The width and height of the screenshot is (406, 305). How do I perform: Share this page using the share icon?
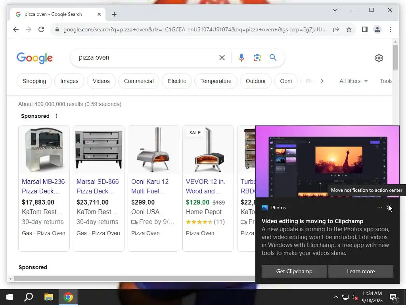tap(336, 29)
